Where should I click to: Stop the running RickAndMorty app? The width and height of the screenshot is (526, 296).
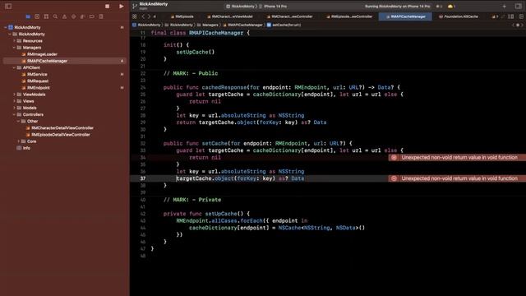pyautogui.click(x=107, y=6)
